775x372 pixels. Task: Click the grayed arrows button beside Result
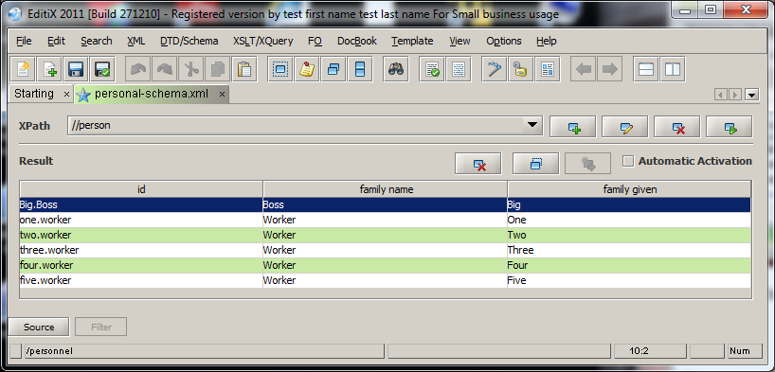tap(588, 164)
